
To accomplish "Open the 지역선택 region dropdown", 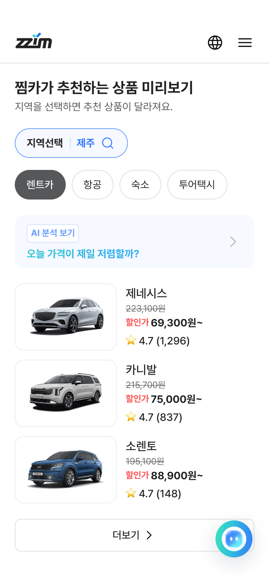I will click(71, 143).
